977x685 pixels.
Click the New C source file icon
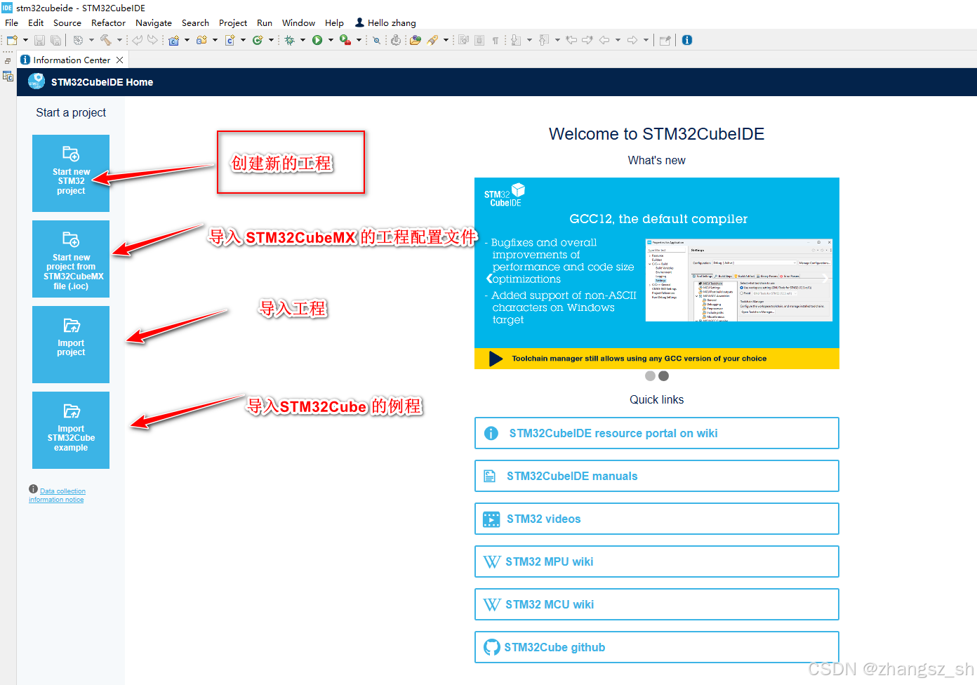230,40
